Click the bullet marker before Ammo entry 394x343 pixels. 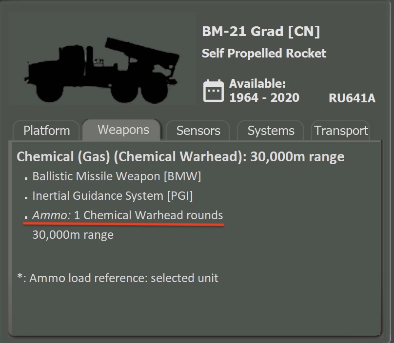click(26, 217)
